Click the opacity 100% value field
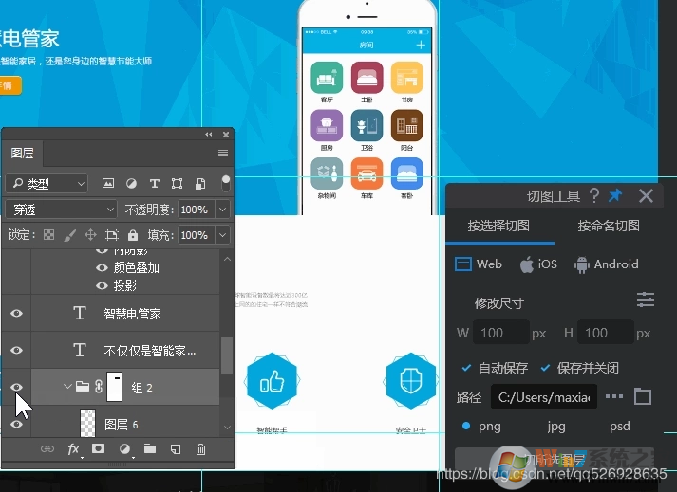This screenshot has height=492, width=677. pos(197,210)
